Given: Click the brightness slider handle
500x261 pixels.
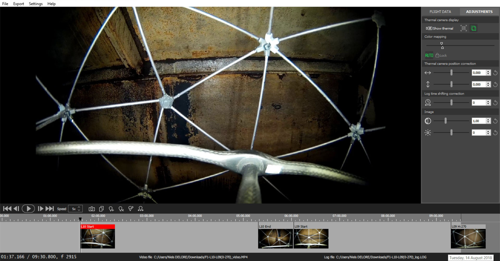Looking at the screenshot, I should tap(451, 133).
